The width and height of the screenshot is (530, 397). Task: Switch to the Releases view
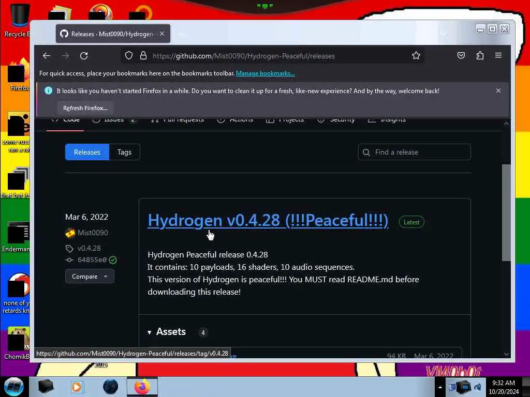pyautogui.click(x=87, y=152)
